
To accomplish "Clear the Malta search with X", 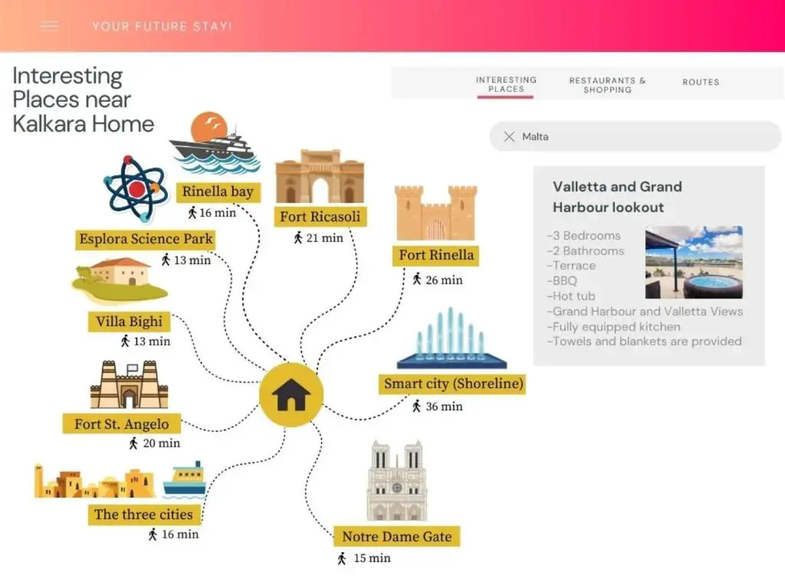I will [509, 137].
